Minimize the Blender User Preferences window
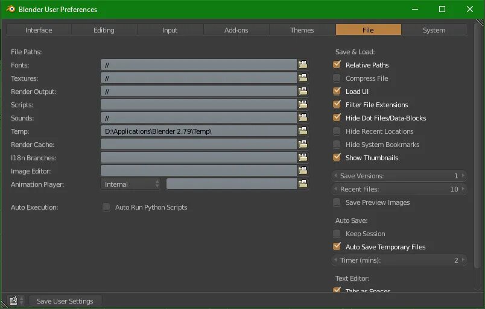The height and width of the screenshot is (309, 485). pos(415,9)
